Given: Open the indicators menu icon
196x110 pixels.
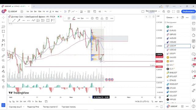Looking at the screenshot, I should 81,12.
